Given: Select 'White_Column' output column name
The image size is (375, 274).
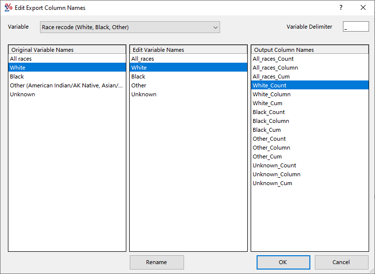Looking at the screenshot, I should 271,94.
